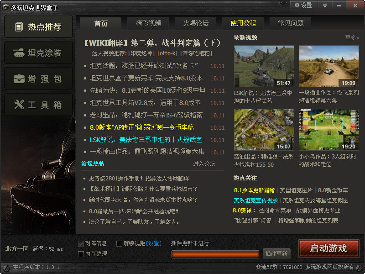Open hot topic 将增强和削弱的坦克列表
The width and height of the screenshot is (365, 274).
point(308,221)
